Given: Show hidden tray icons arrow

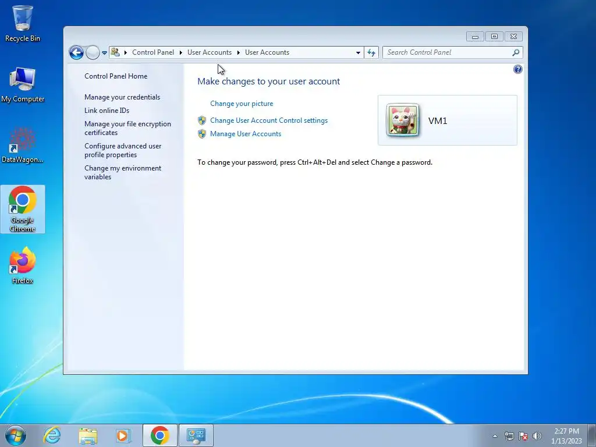Looking at the screenshot, I should [495, 436].
